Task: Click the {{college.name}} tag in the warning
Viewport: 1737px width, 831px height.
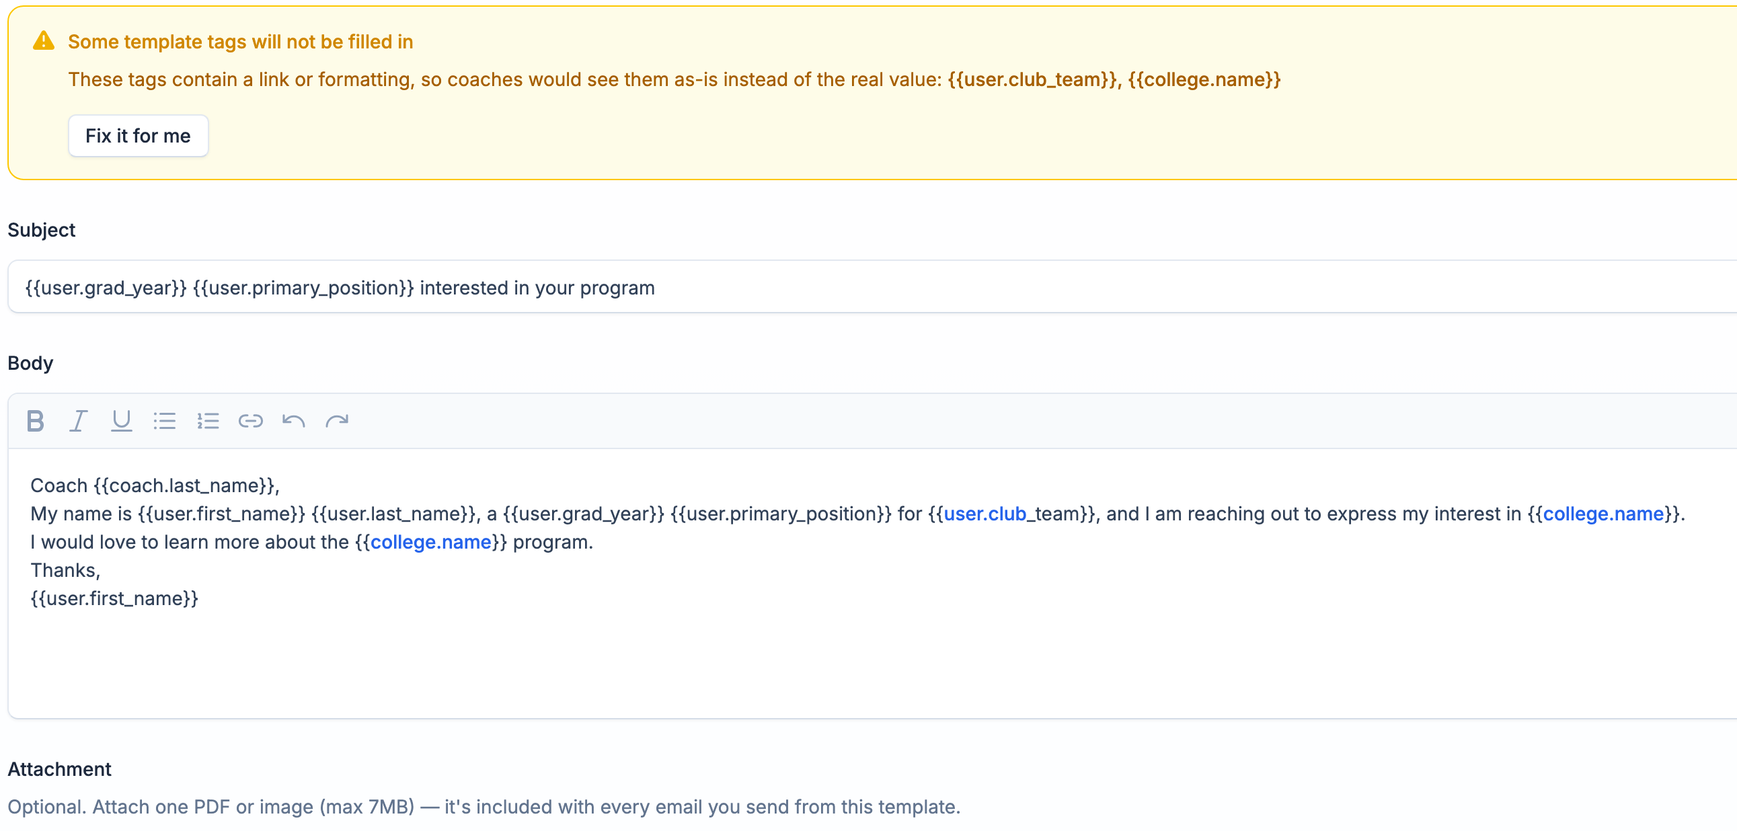Action: click(x=1204, y=79)
